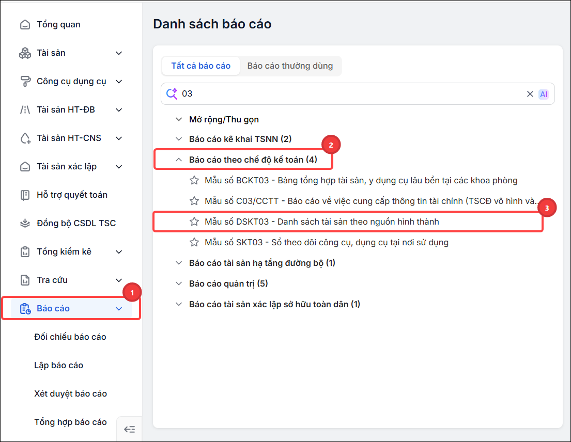Click the Tra cứu document icon
Image resolution: width=571 pixels, height=442 pixels.
[25, 280]
